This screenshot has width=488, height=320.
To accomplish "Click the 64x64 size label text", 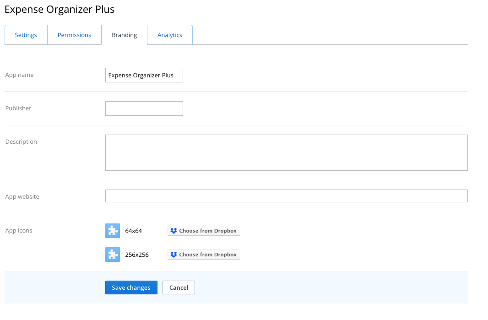I will [134, 231].
